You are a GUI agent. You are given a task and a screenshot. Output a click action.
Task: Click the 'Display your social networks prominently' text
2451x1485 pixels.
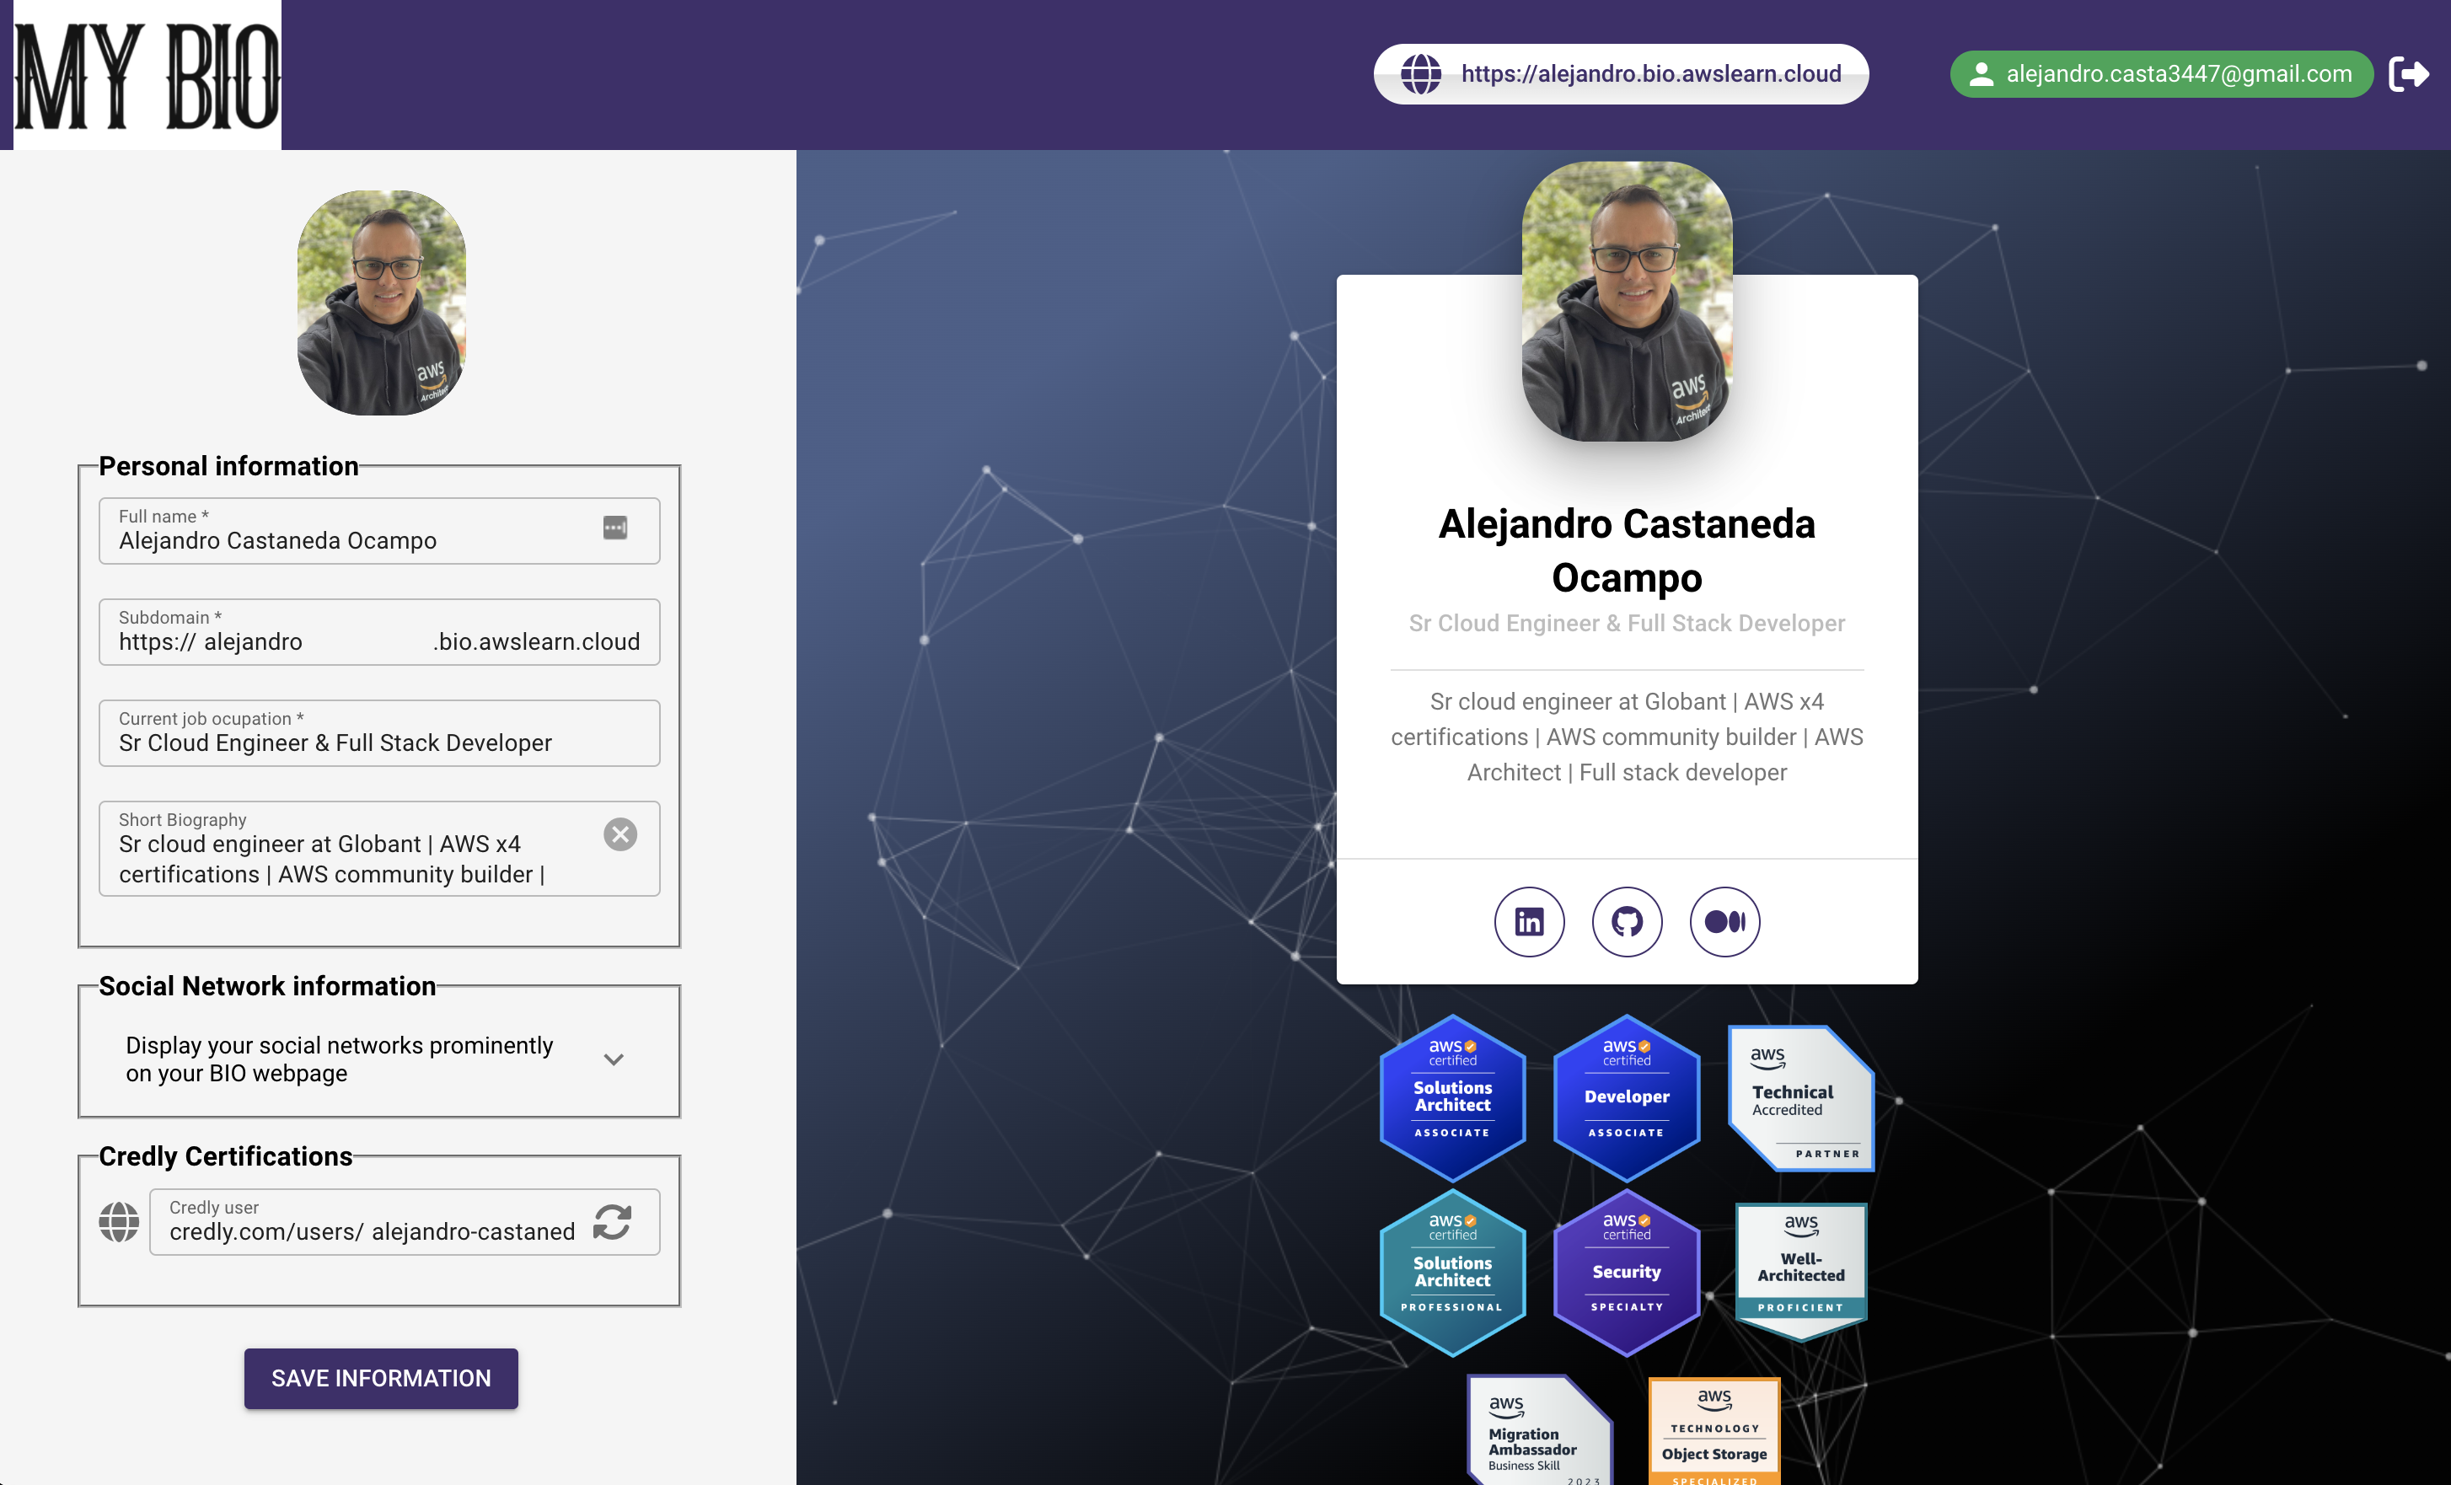coord(339,1059)
